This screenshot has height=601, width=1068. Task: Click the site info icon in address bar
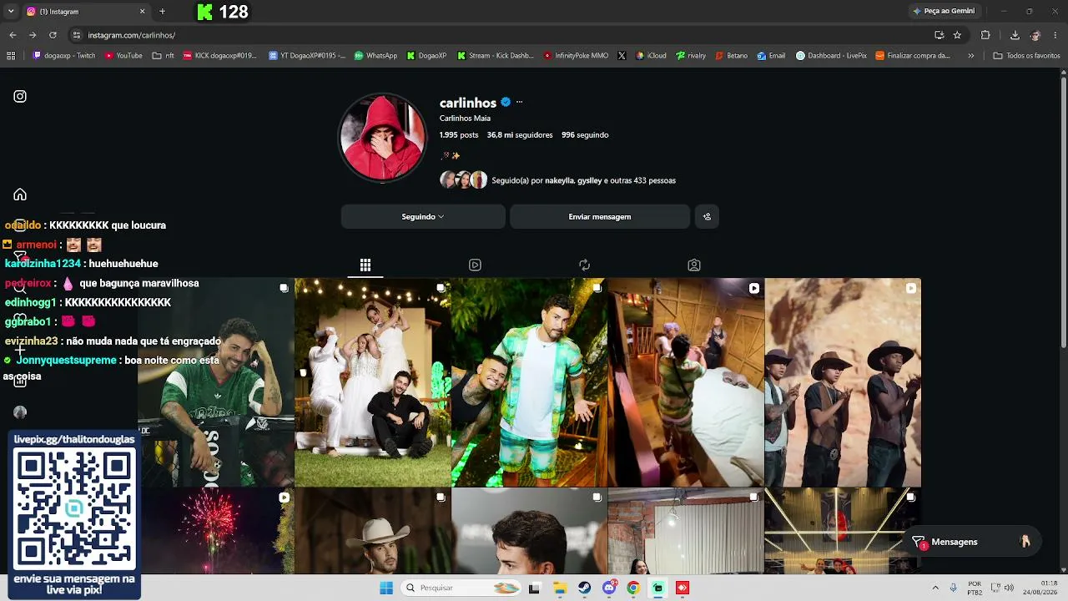[76, 35]
